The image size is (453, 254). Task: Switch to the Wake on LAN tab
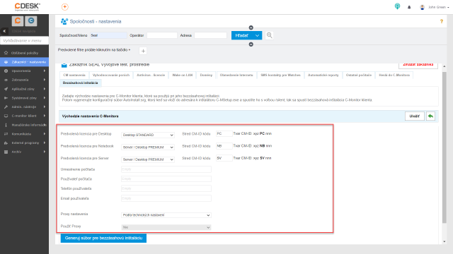point(183,75)
